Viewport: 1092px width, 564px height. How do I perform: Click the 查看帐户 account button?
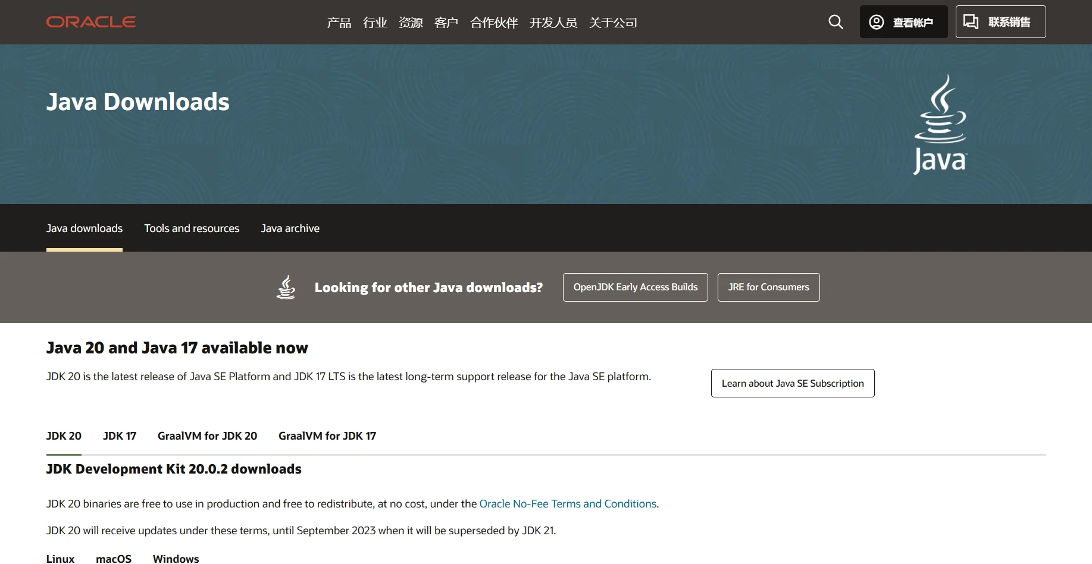coord(903,22)
